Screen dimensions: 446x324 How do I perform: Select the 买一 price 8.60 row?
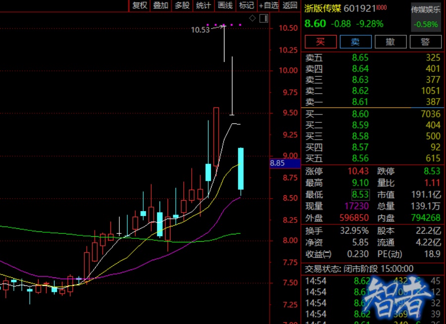(360, 114)
